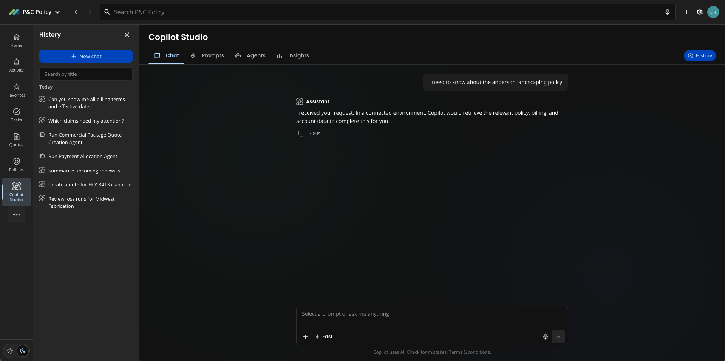Copy the assistant response
The width and height of the screenshot is (725, 361).
[x=301, y=134]
